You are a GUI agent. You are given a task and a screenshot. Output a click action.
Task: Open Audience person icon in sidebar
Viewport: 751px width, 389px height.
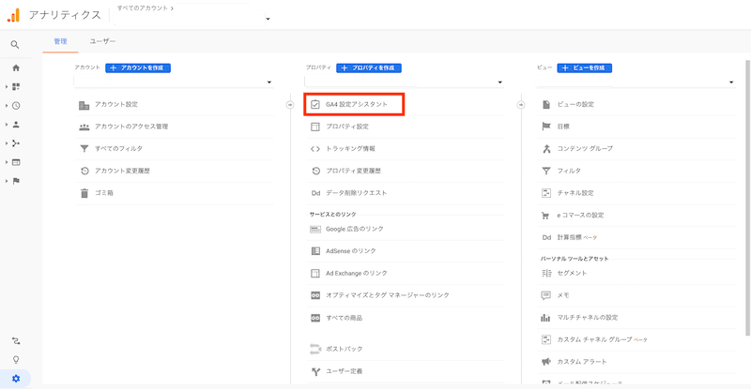click(16, 125)
